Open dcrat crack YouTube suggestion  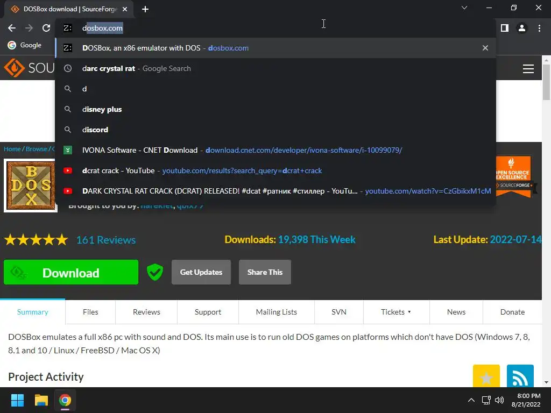(x=275, y=170)
